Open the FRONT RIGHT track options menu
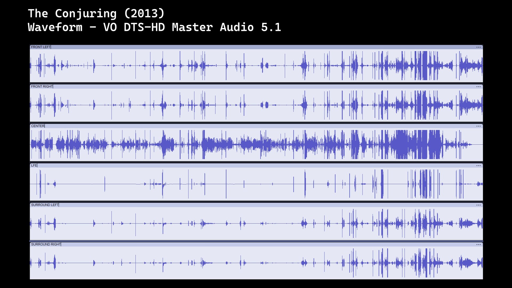512x288 pixels. (478, 87)
